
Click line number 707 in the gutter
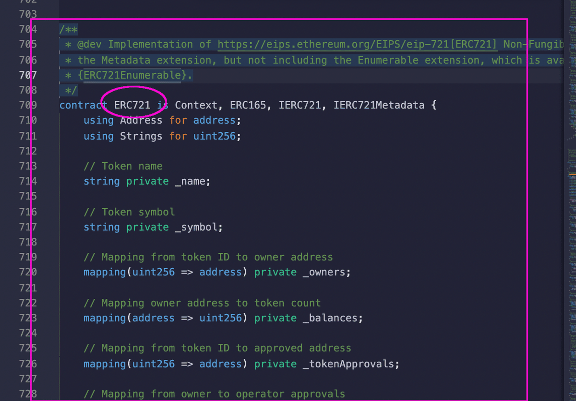tap(28, 75)
